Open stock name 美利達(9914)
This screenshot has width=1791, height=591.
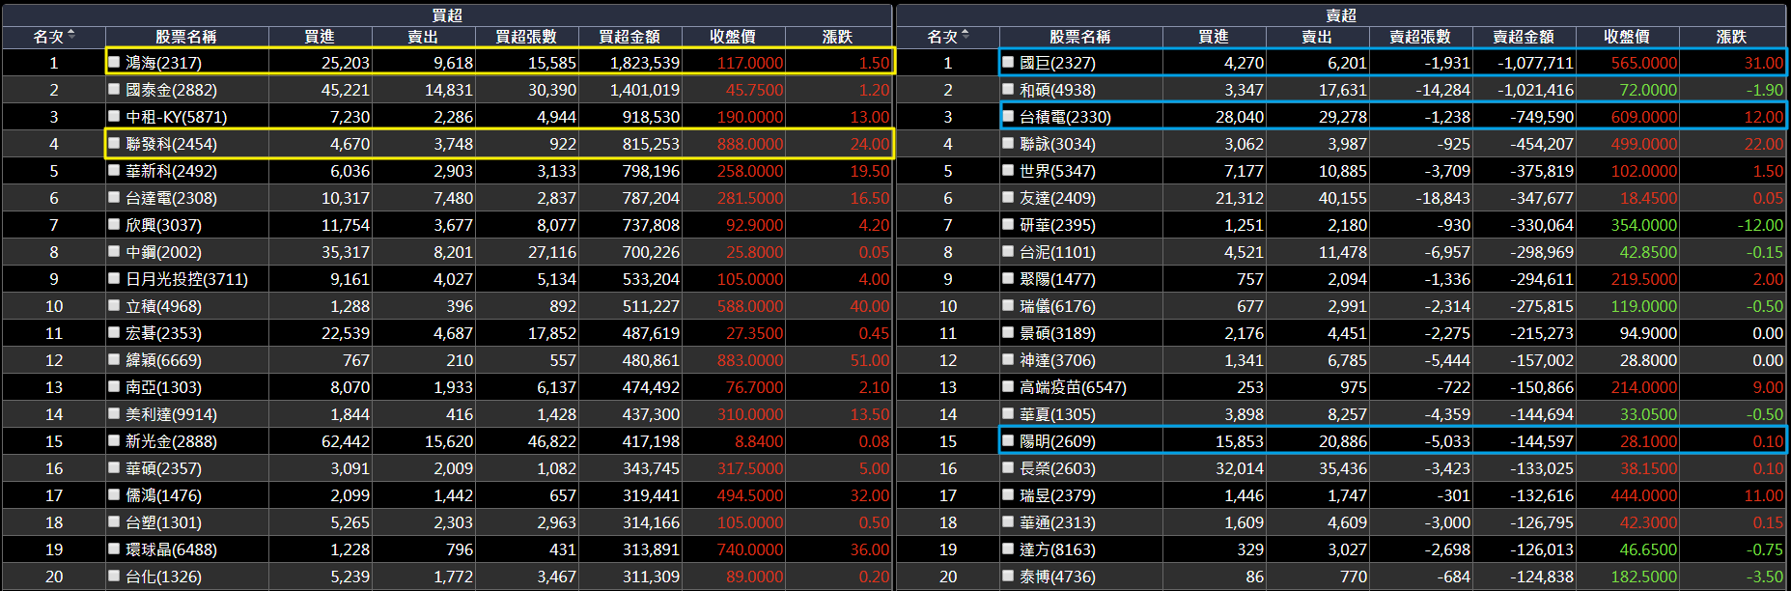click(171, 414)
